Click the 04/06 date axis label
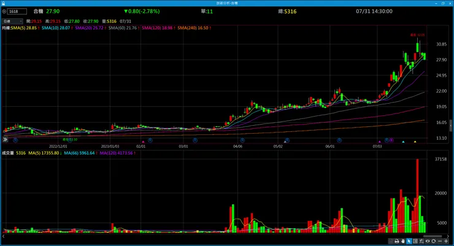Viewport: 454px width, 246px height. [237, 147]
